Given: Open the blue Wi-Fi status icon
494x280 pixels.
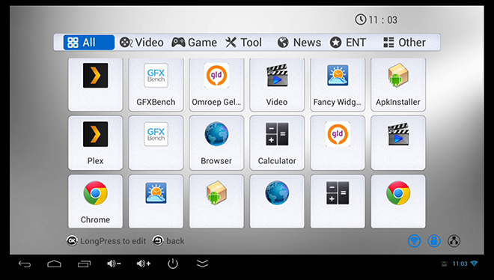Looking at the screenshot, I should (x=415, y=241).
